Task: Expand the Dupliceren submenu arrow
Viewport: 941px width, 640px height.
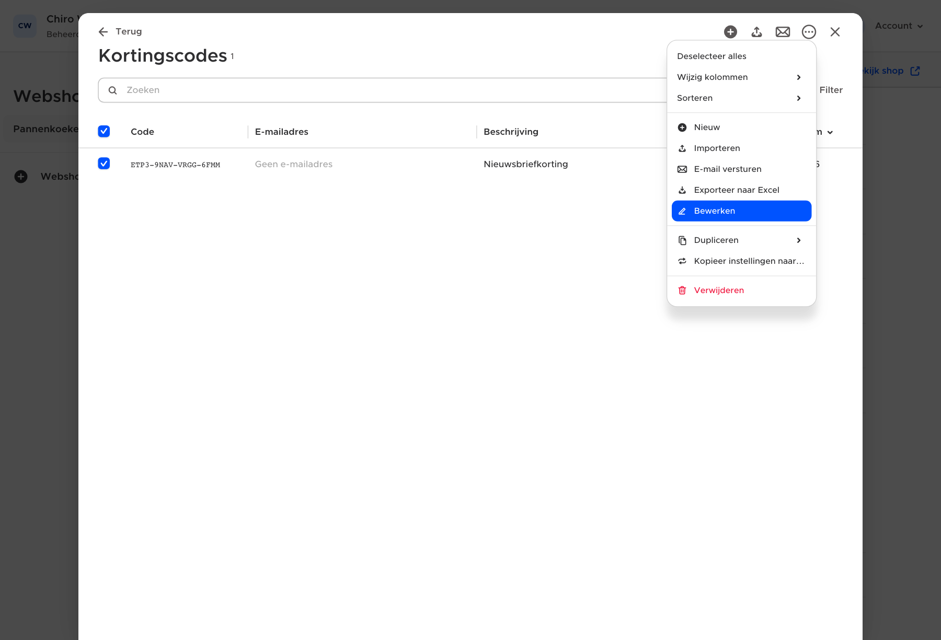Action: click(798, 240)
